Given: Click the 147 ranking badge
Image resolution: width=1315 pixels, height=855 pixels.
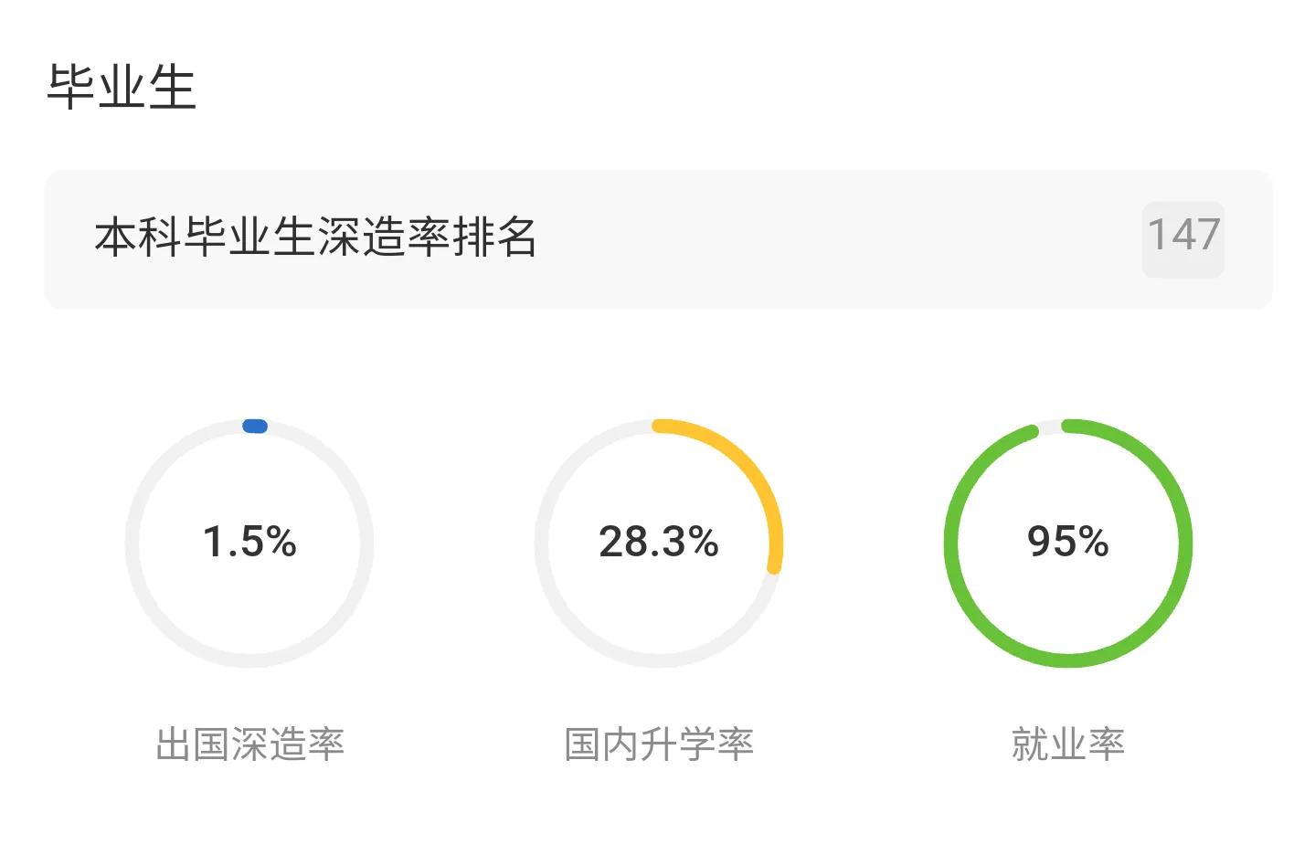Looking at the screenshot, I should pyautogui.click(x=1182, y=237).
